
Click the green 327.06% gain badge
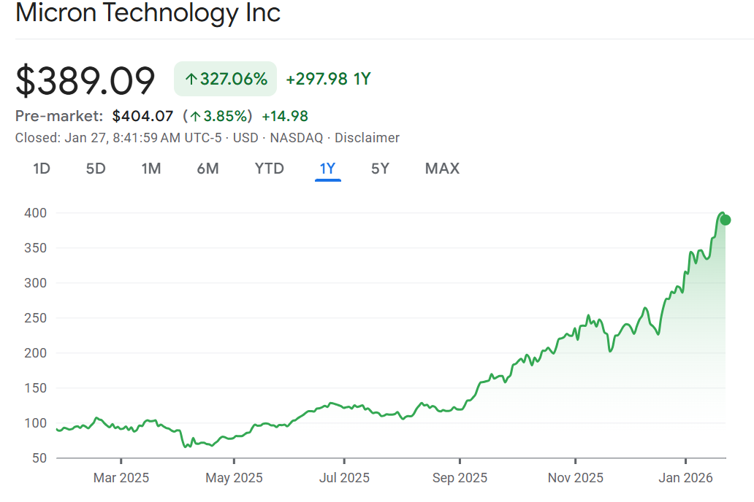(226, 79)
